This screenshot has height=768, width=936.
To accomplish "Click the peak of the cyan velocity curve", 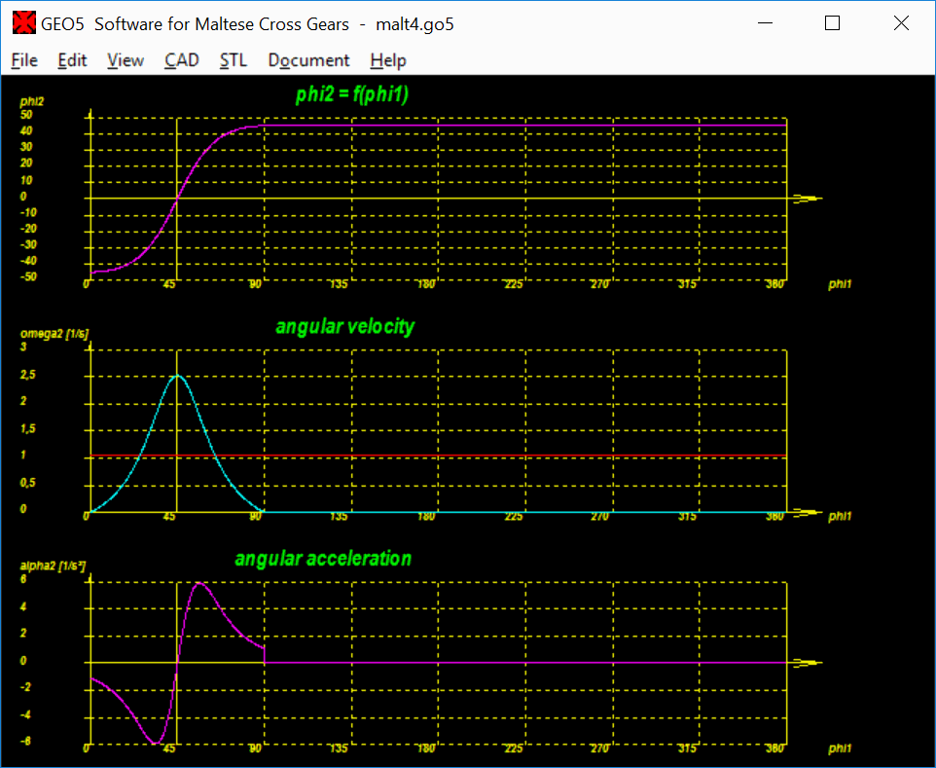I will click(176, 375).
